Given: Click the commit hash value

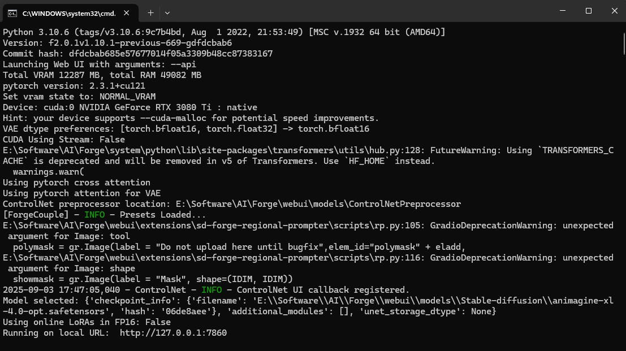Looking at the screenshot, I should 171,54.
